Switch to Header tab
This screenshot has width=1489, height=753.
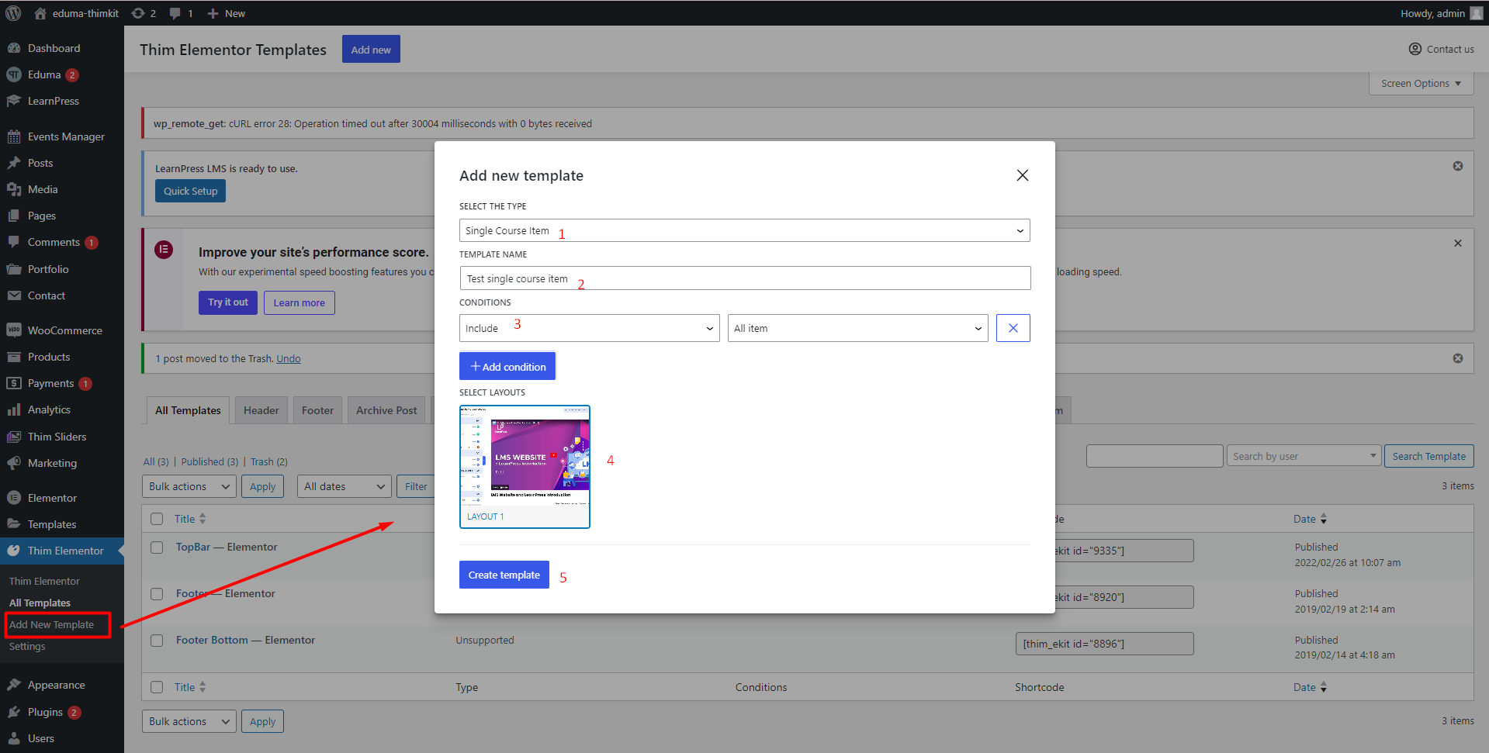261,410
